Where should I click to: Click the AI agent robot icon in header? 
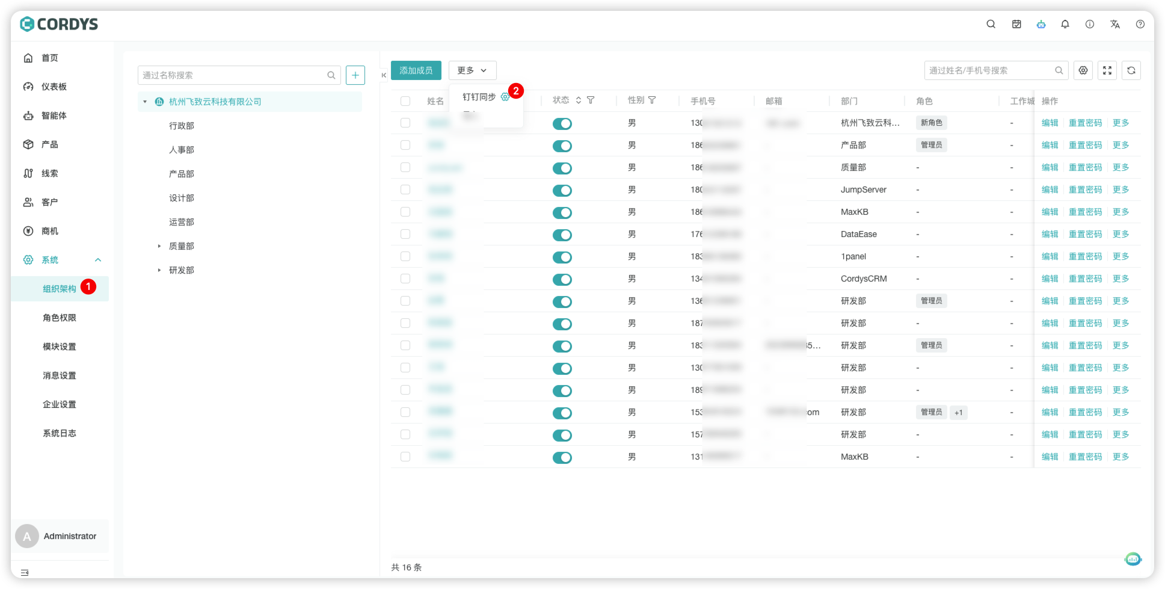click(1041, 24)
